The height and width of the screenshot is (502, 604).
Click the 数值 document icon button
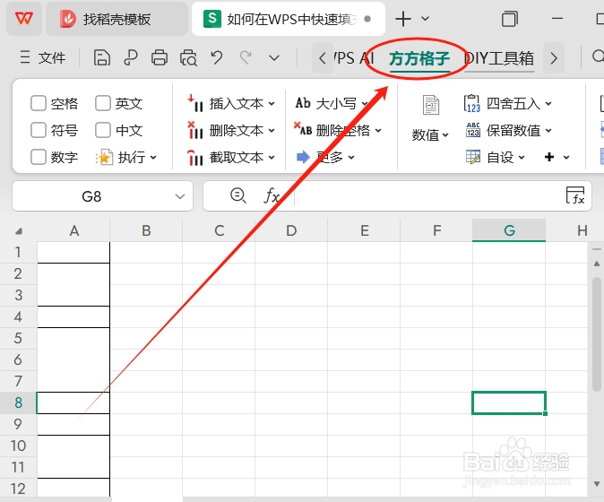[430, 118]
